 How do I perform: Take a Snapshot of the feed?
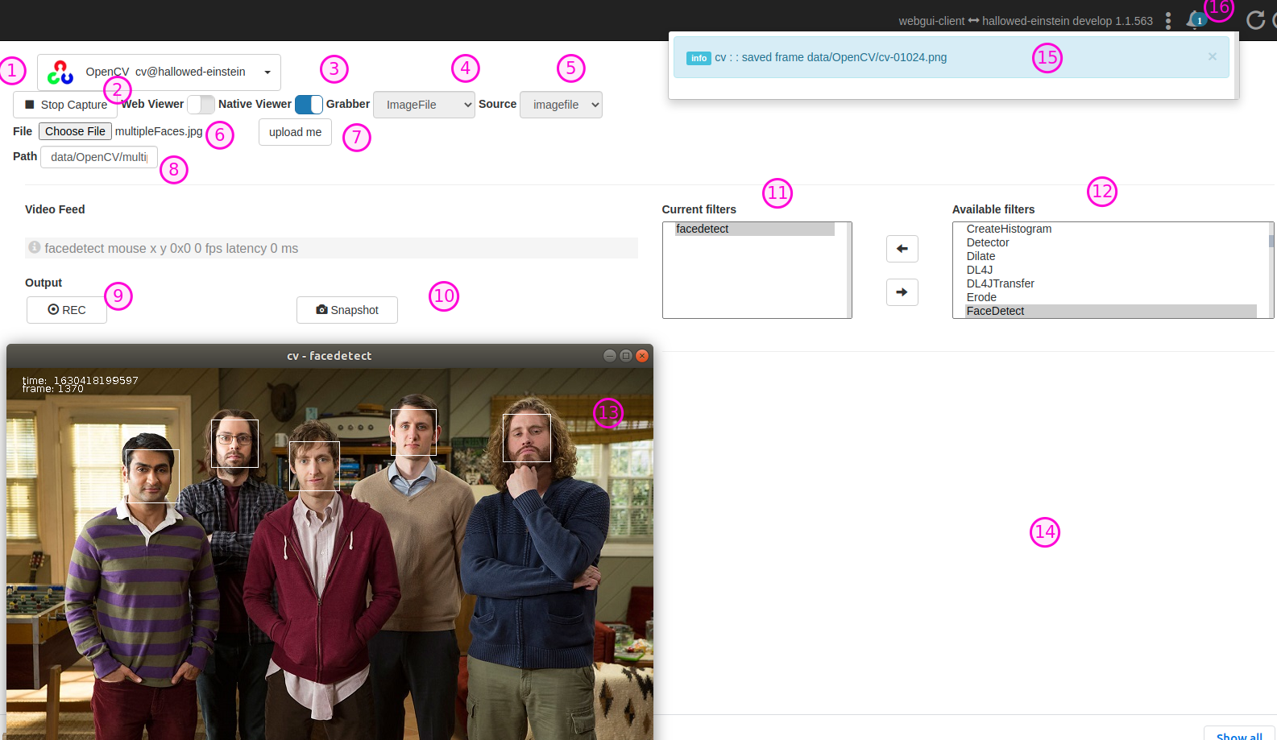point(347,310)
